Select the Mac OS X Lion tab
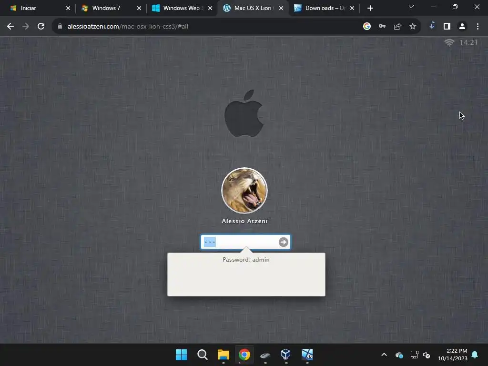This screenshot has height=366, width=488. pyautogui.click(x=253, y=8)
